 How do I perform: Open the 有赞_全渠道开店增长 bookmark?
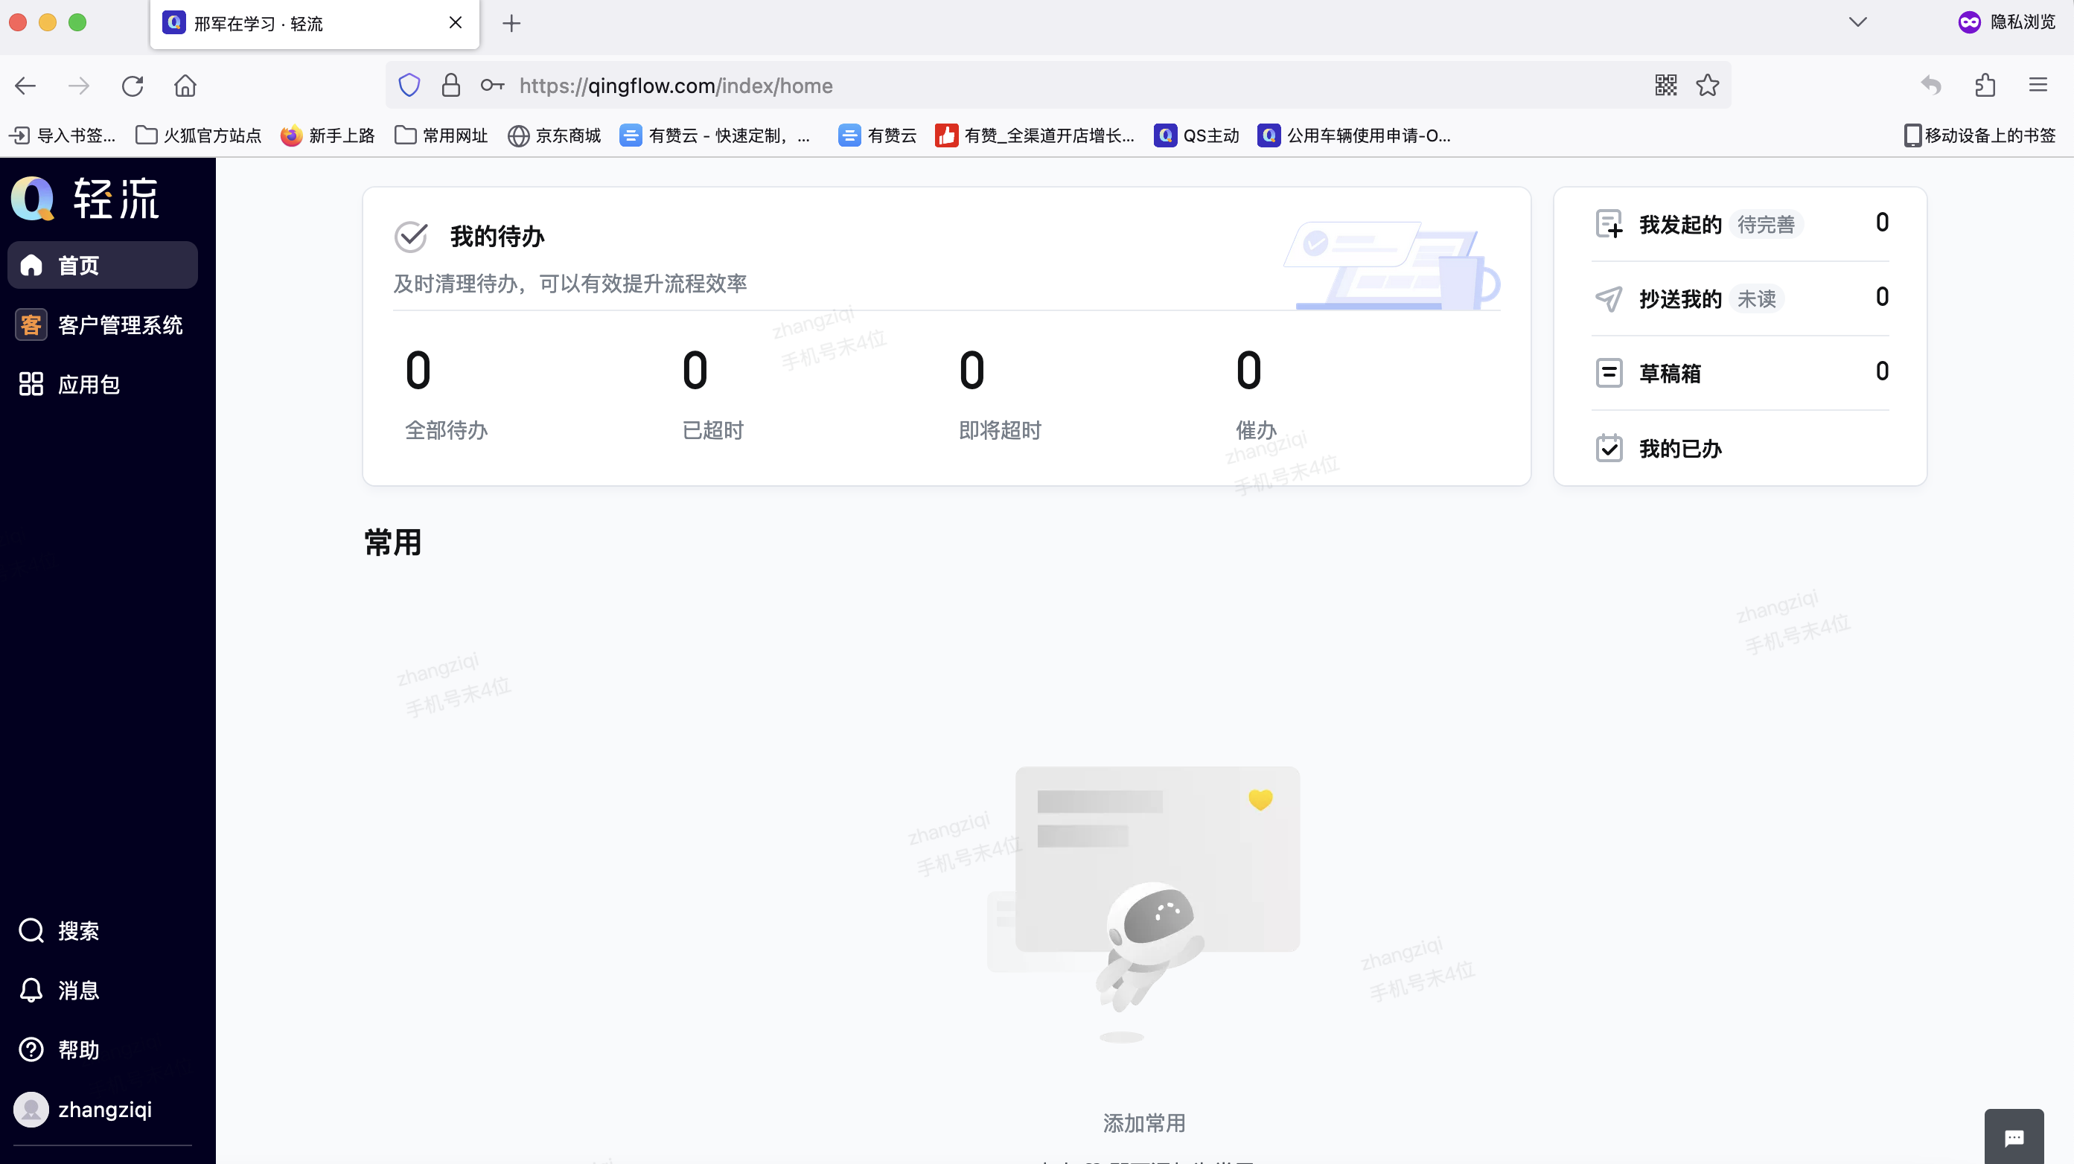click(1035, 135)
